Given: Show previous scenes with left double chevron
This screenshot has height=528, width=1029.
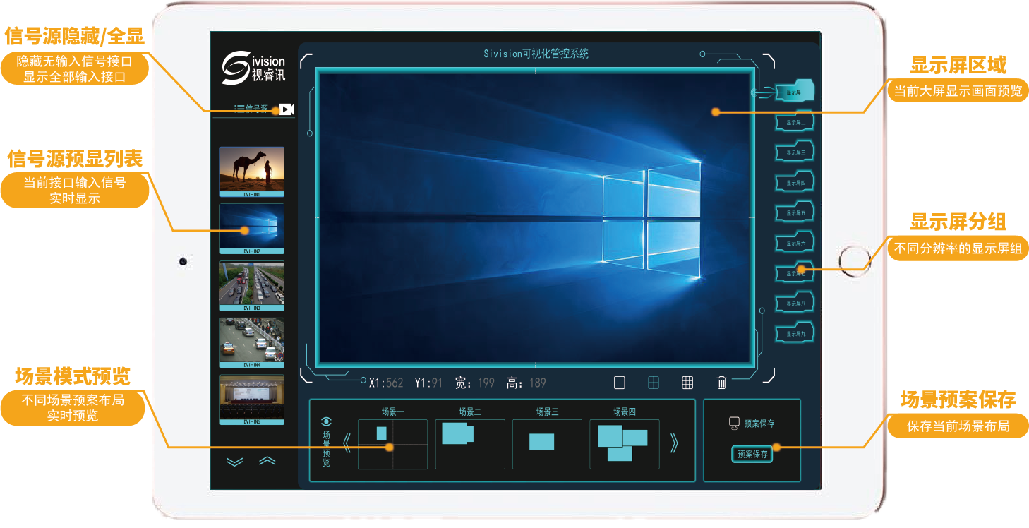Looking at the screenshot, I should pyautogui.click(x=347, y=443).
